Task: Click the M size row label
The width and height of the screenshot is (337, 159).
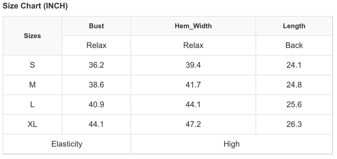Action: pos(32,85)
